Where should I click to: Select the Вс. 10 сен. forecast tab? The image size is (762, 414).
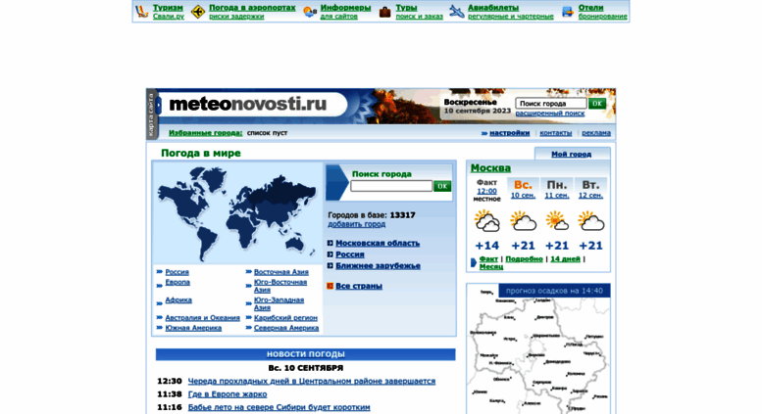(x=523, y=189)
